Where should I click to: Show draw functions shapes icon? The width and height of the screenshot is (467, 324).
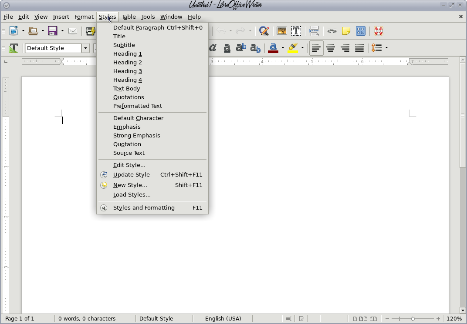point(361,31)
